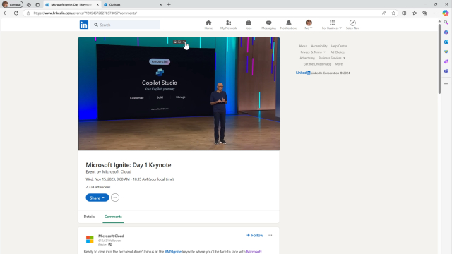Open the My Network icon
The width and height of the screenshot is (452, 254).
coord(228,25)
